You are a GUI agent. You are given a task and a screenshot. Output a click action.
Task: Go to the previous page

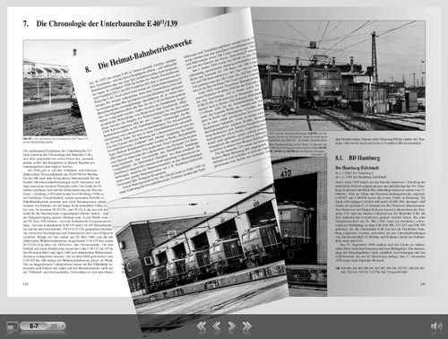click(217, 326)
